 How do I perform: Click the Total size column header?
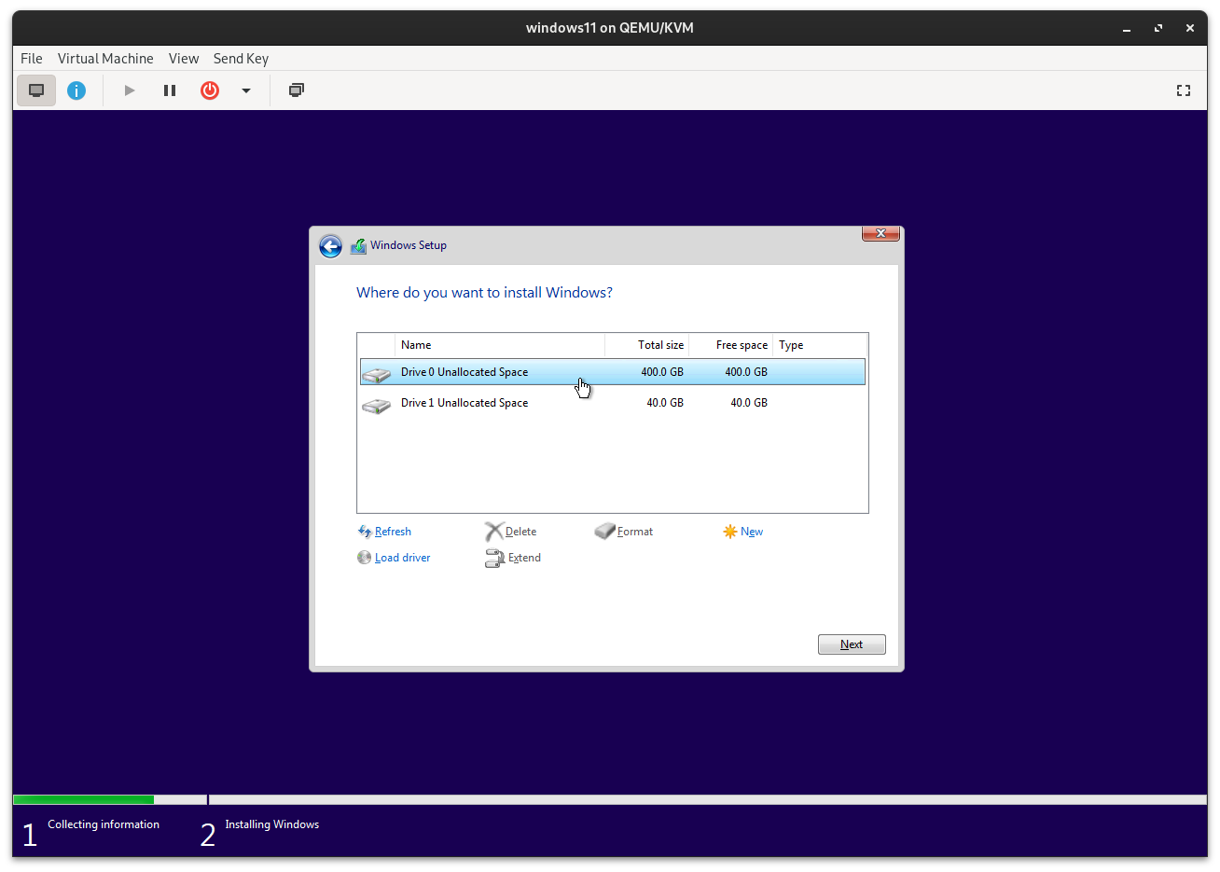click(647, 345)
